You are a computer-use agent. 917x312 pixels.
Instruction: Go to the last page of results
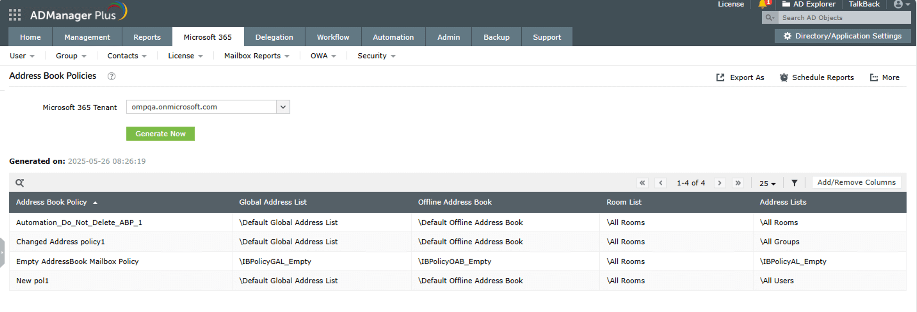[x=738, y=183]
